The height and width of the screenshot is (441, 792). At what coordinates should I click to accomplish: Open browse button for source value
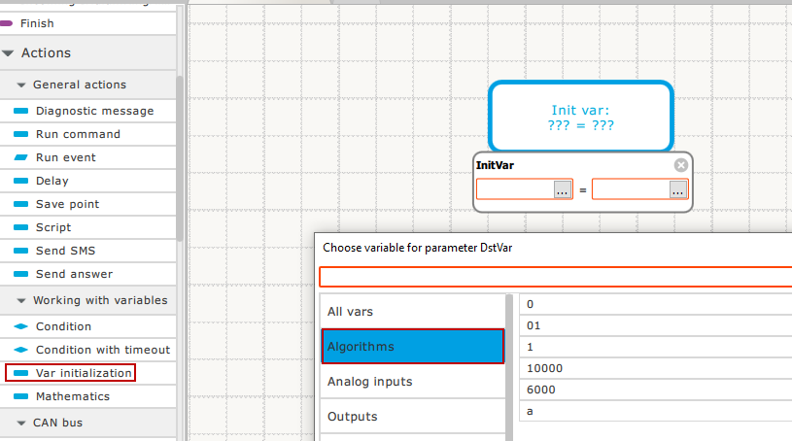click(x=677, y=190)
